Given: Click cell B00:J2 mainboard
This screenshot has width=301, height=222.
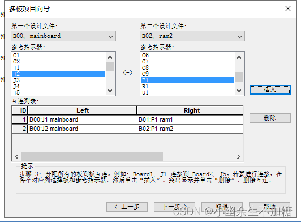Looking at the screenshot, I should (x=83, y=129).
